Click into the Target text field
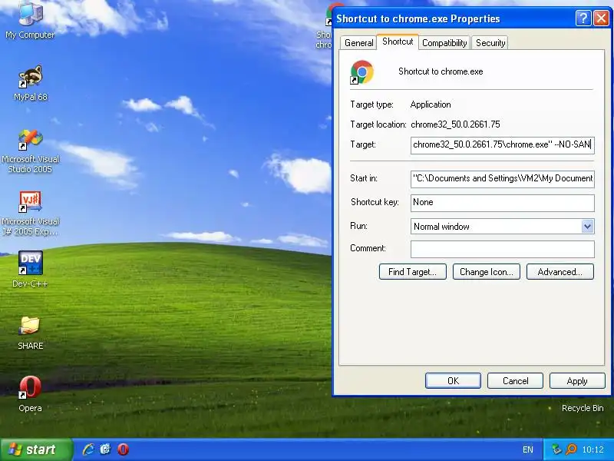 click(x=503, y=145)
